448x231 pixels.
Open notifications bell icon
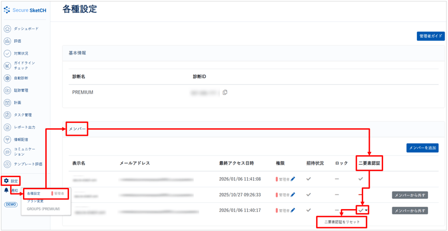[x=6, y=190]
